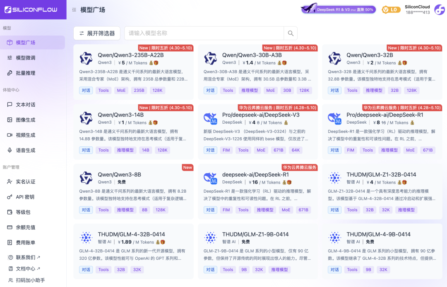Viewport: 447px width, 287px height.
Task: Click the Qwen logo on Qwen3-32B card
Action: (335, 58)
